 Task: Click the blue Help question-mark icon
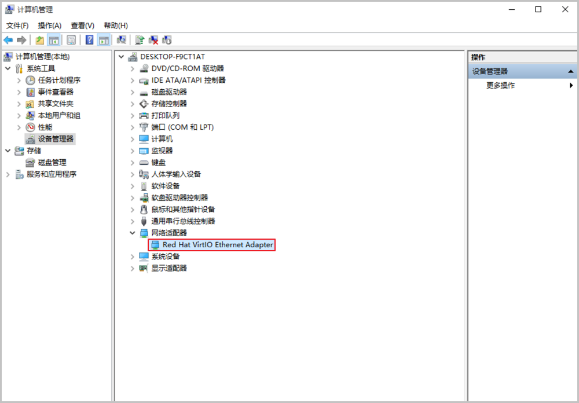[x=89, y=40]
